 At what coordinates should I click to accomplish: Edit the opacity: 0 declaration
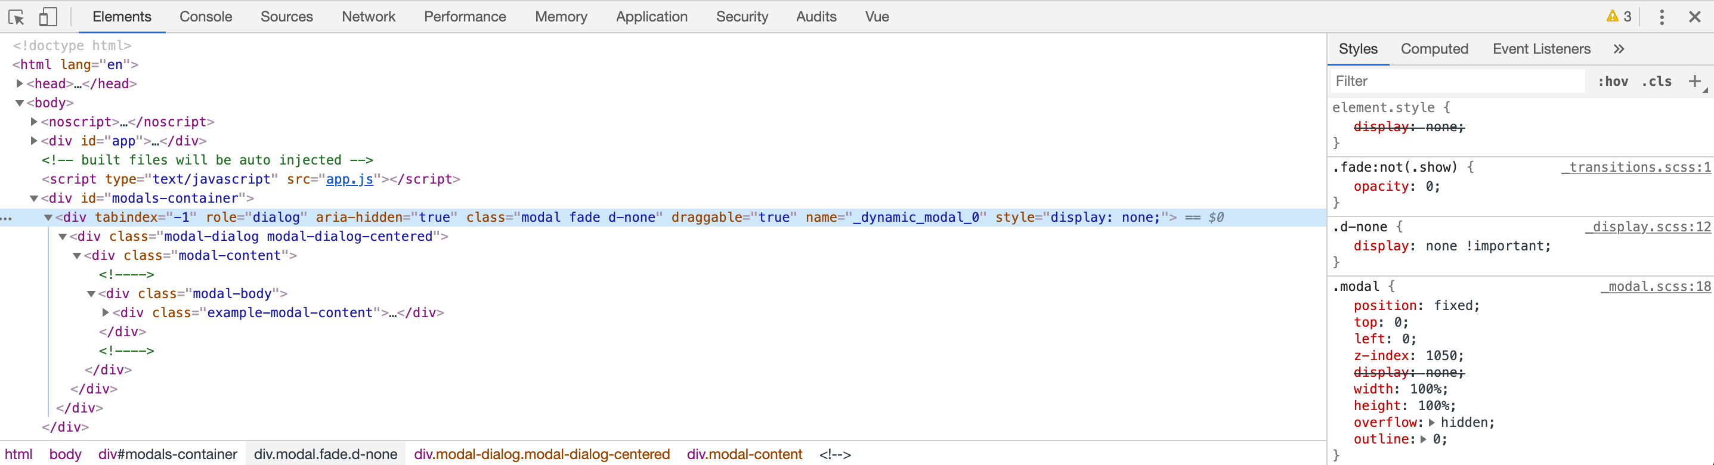(1397, 186)
